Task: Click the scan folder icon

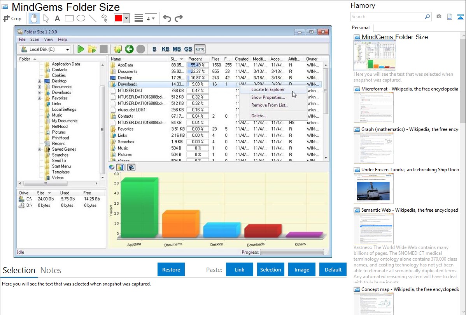Action: pyautogui.click(x=92, y=49)
